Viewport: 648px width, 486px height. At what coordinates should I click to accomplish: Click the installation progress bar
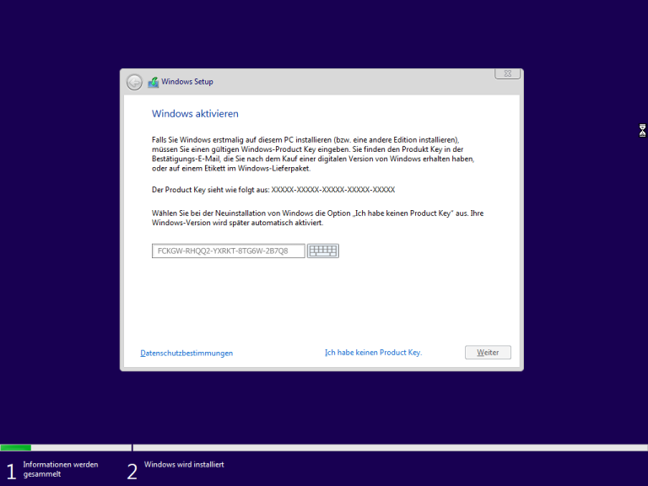pos(324,447)
